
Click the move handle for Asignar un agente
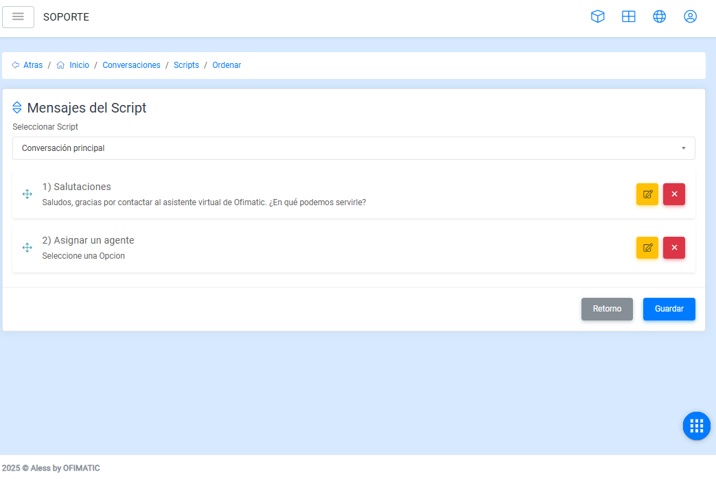[27, 248]
